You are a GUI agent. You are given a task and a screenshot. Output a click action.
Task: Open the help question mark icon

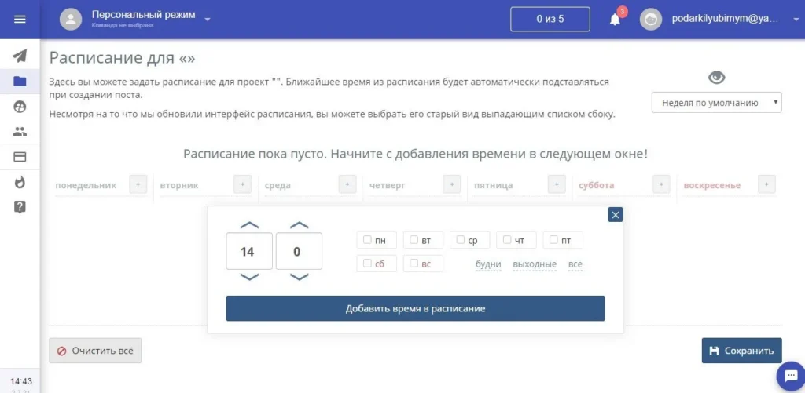coord(20,207)
